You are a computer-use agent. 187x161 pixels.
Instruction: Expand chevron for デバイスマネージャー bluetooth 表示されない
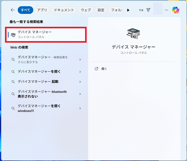coord(80,94)
